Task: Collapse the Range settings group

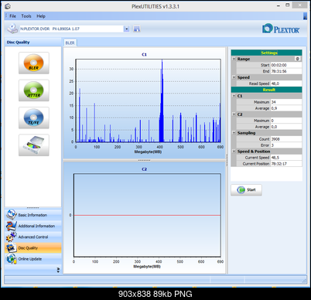Action: pyautogui.click(x=234, y=59)
